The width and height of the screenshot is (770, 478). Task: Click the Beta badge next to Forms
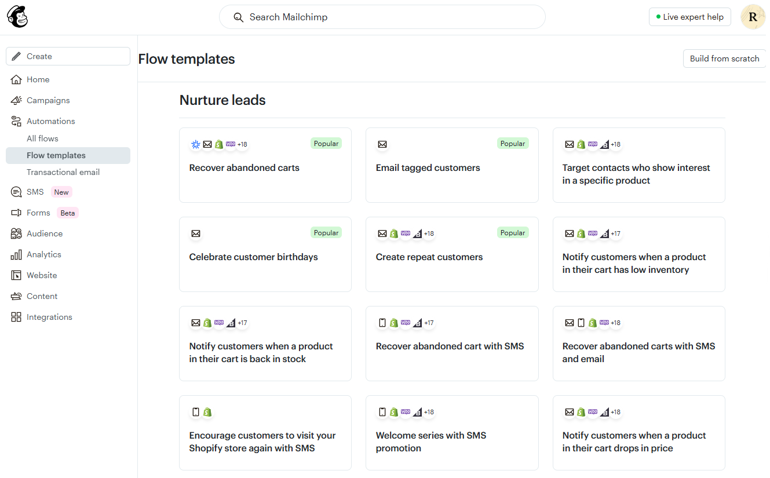click(x=68, y=213)
